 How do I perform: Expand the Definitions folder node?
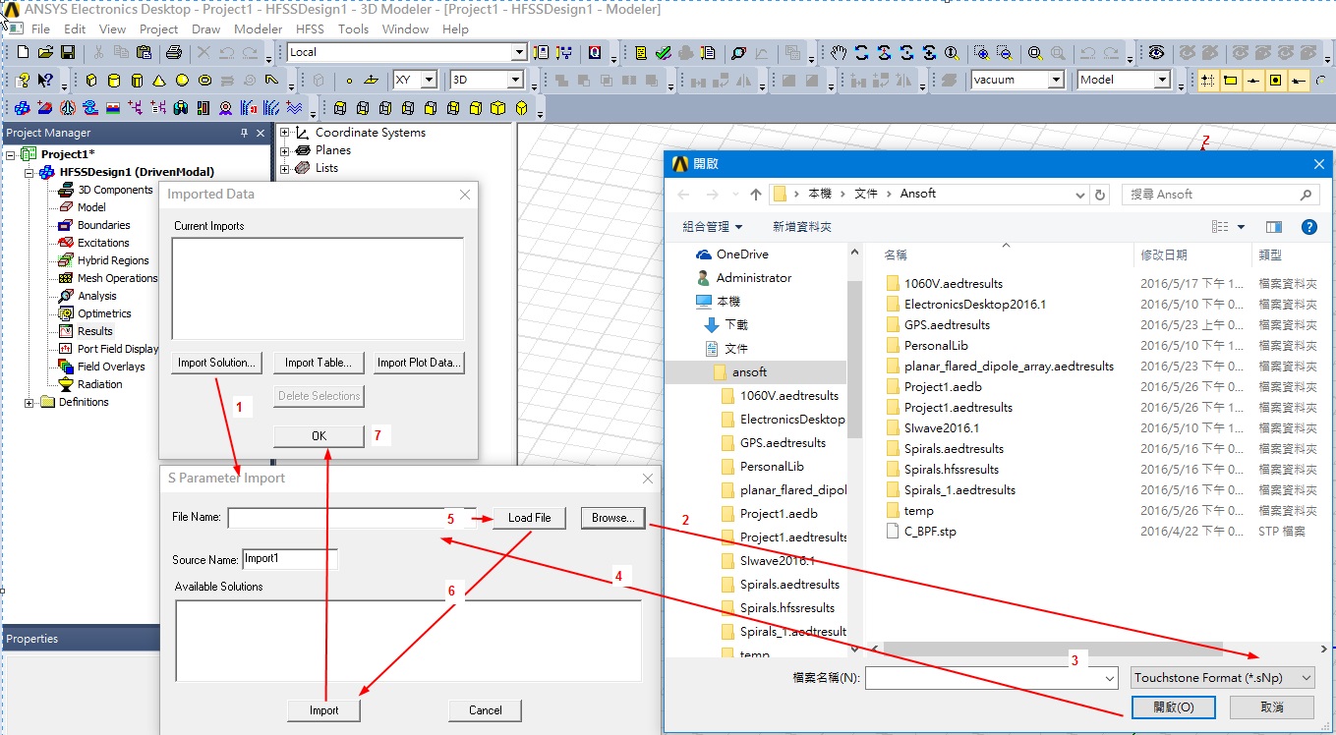point(29,402)
